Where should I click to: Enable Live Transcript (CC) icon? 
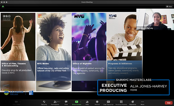[x=108, y=102]
